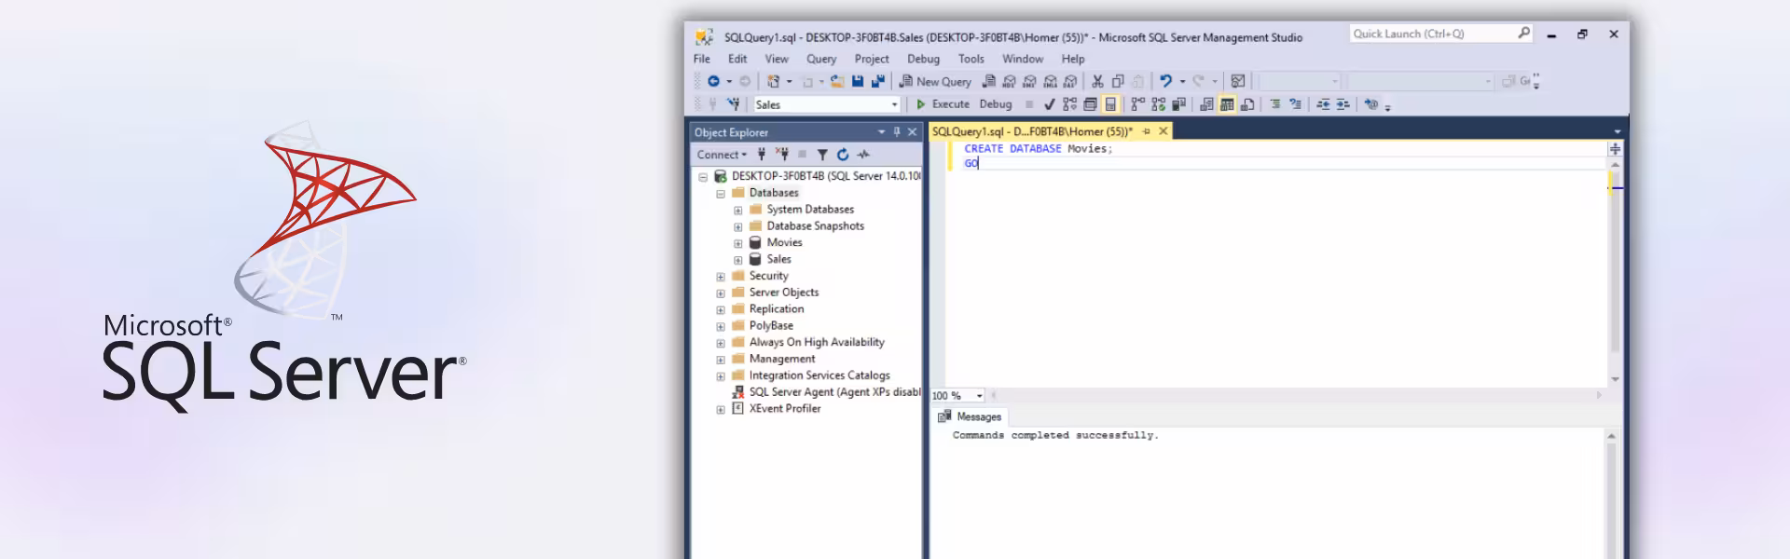
Task: Click the Query Options icon
Action: coord(1090,104)
